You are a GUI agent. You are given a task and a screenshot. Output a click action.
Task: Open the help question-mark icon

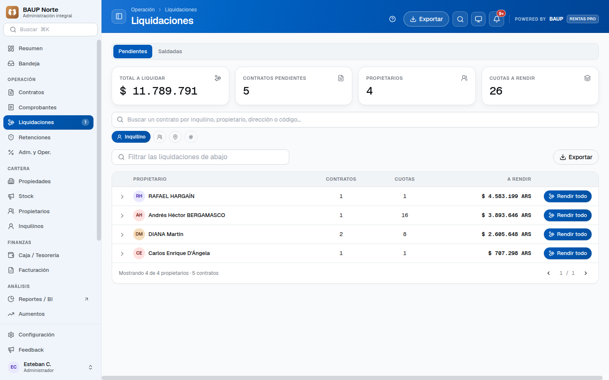pos(392,19)
